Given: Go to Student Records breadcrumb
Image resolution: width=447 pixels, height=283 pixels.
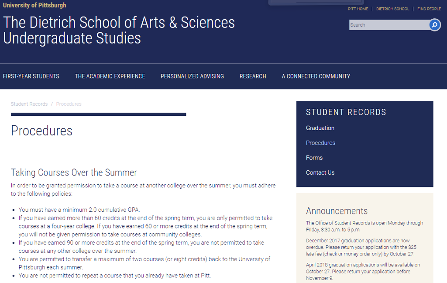Looking at the screenshot, I should 29,104.
